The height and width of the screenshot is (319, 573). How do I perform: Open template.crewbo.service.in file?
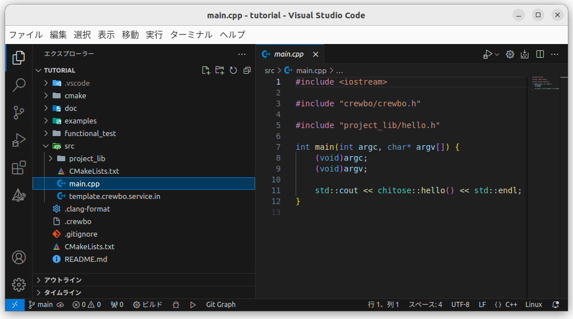144,197
